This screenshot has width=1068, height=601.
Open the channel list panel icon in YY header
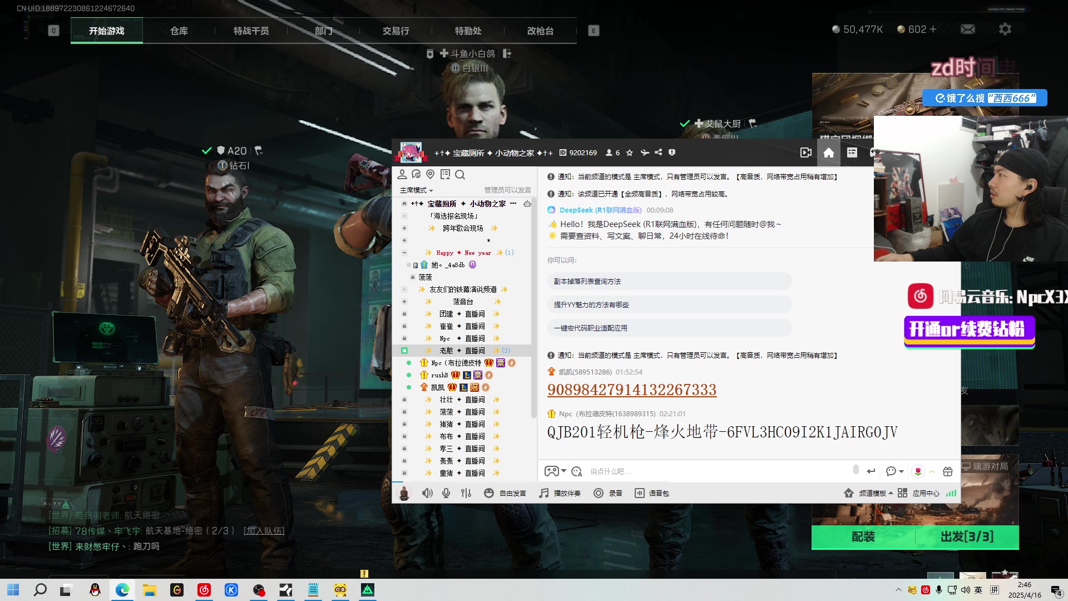852,152
